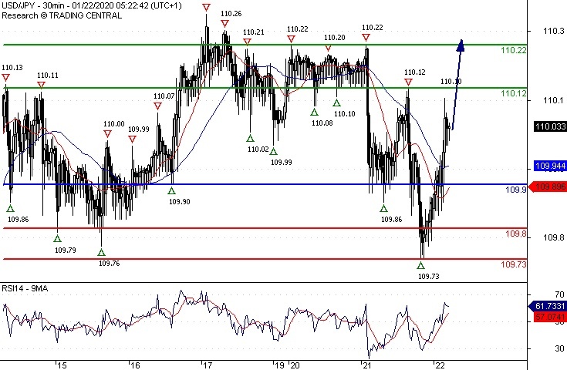Click green up-triangle marker above 110.02
The image size is (567, 370).
point(250,138)
